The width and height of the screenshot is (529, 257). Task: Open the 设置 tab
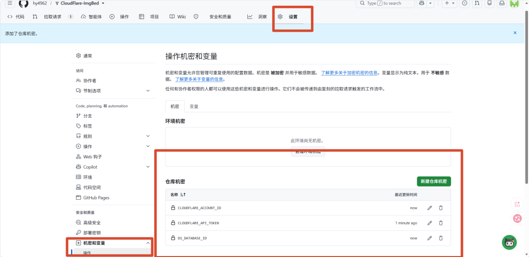(288, 17)
